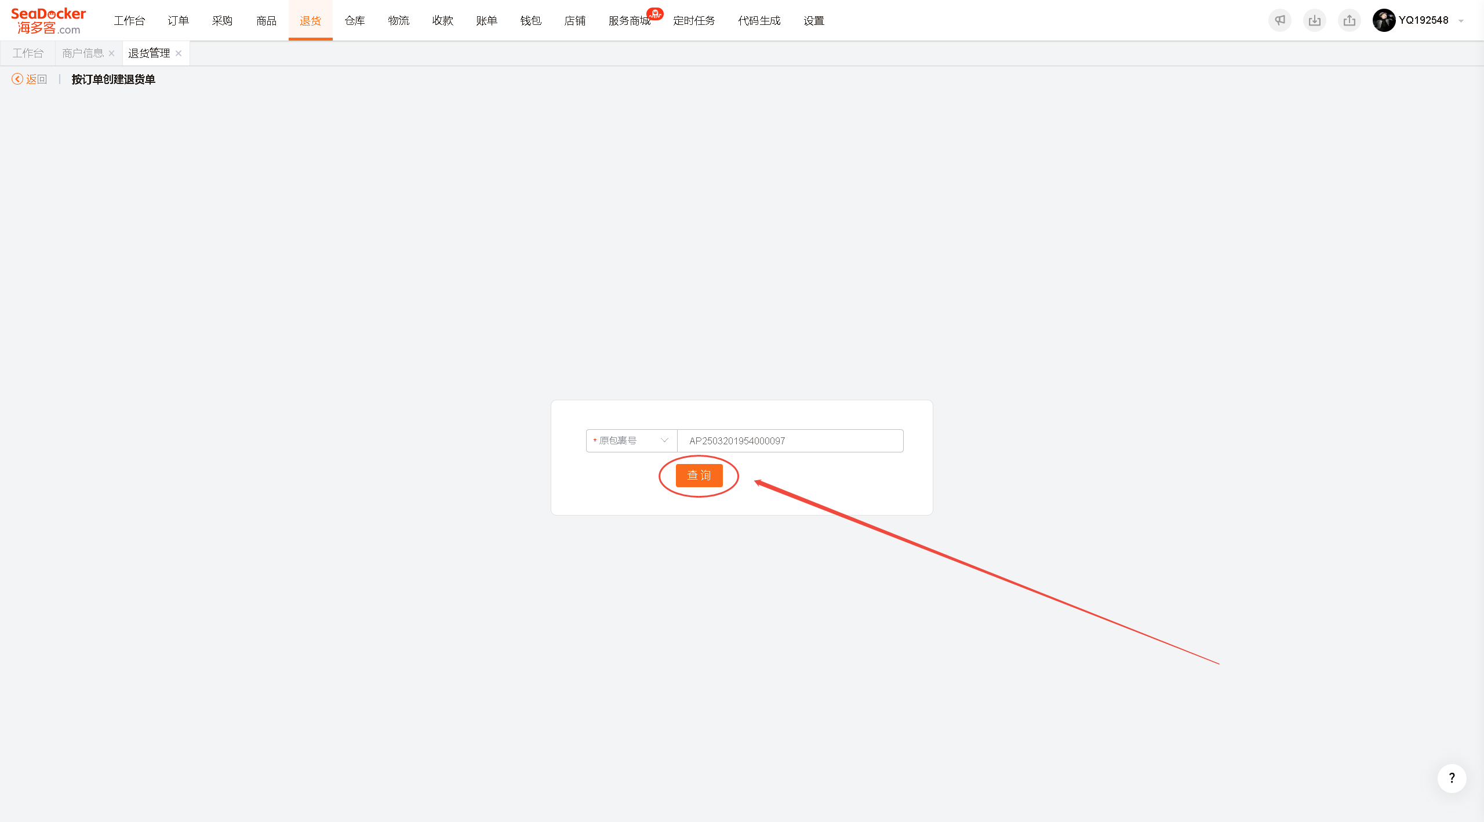Viewport: 1484px width, 822px height.
Task: Open the announcements megaphone icon
Action: tap(1280, 20)
